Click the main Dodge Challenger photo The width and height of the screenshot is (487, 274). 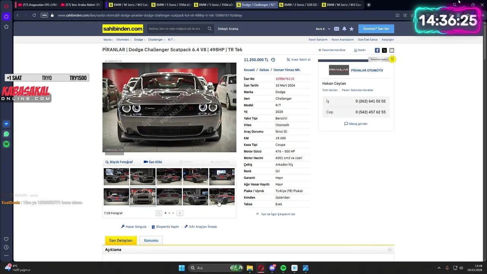tap(169, 107)
